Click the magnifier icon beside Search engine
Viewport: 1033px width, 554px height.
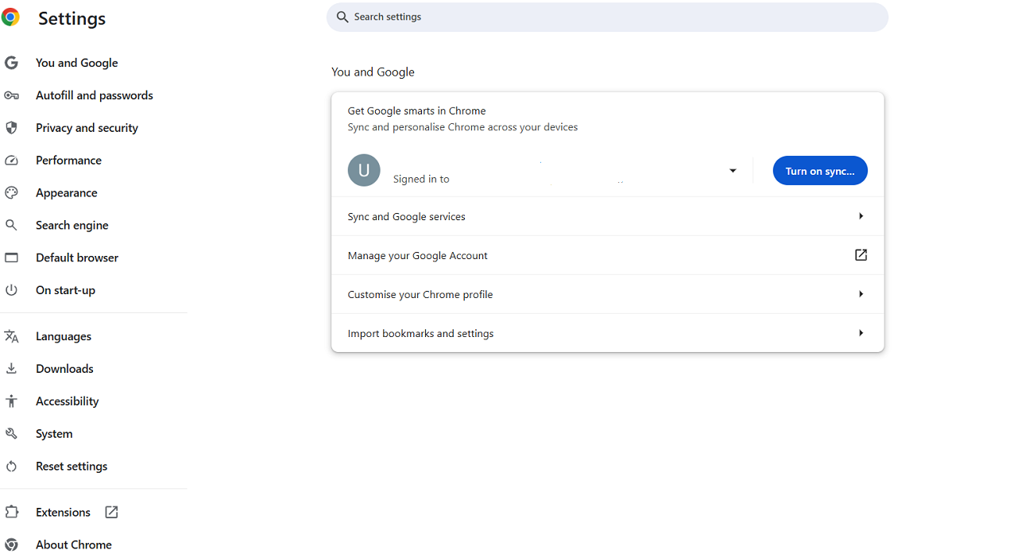click(x=11, y=226)
